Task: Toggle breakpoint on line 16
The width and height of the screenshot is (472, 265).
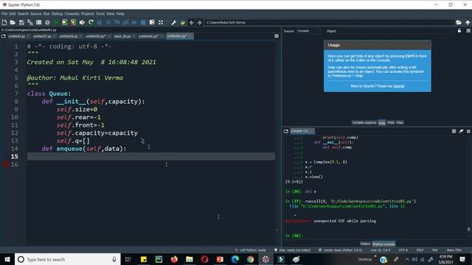Action: 6,164
